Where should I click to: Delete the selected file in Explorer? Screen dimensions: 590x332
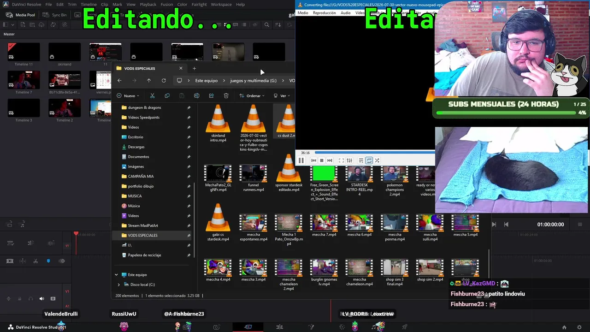[226, 96]
